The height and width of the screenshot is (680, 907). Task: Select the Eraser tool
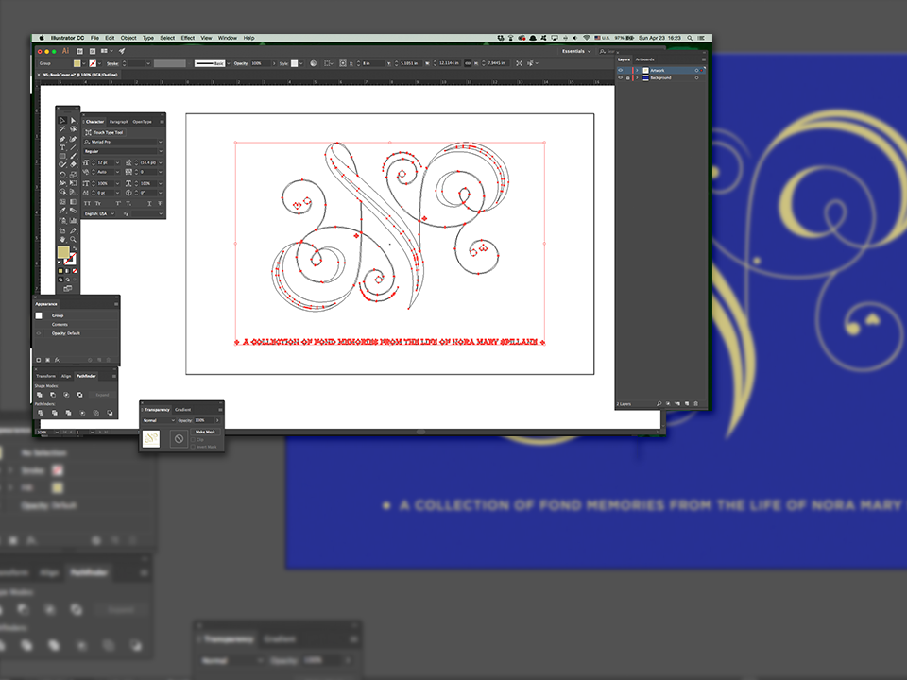(x=73, y=164)
